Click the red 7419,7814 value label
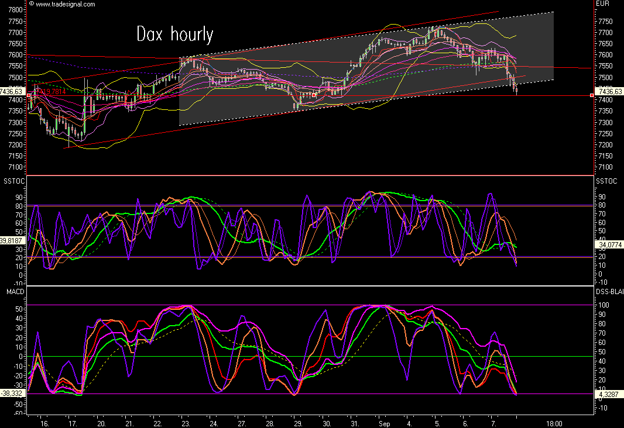Viewport: 624px width, 428px height. [x=51, y=92]
